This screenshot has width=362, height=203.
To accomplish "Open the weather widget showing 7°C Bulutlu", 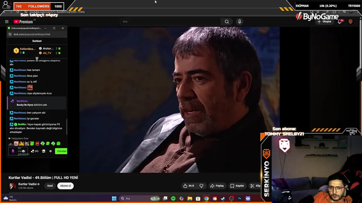I will coord(10,198).
